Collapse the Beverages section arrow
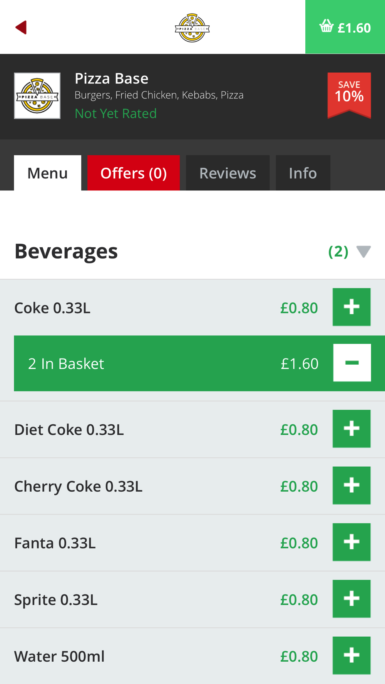Viewport: 385px width, 684px height. [363, 252]
